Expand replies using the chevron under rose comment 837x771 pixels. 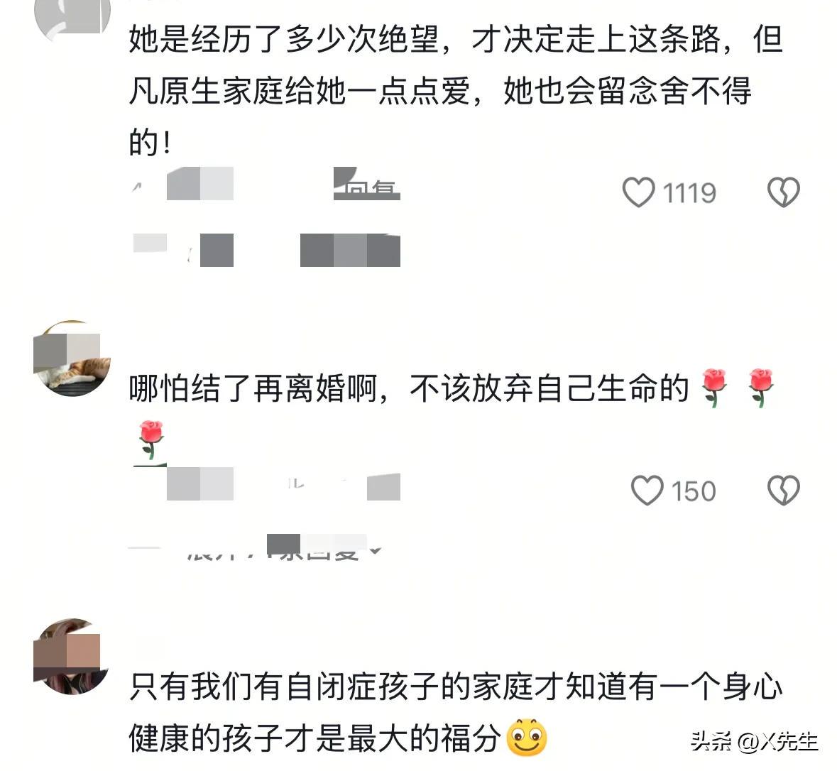(x=376, y=550)
